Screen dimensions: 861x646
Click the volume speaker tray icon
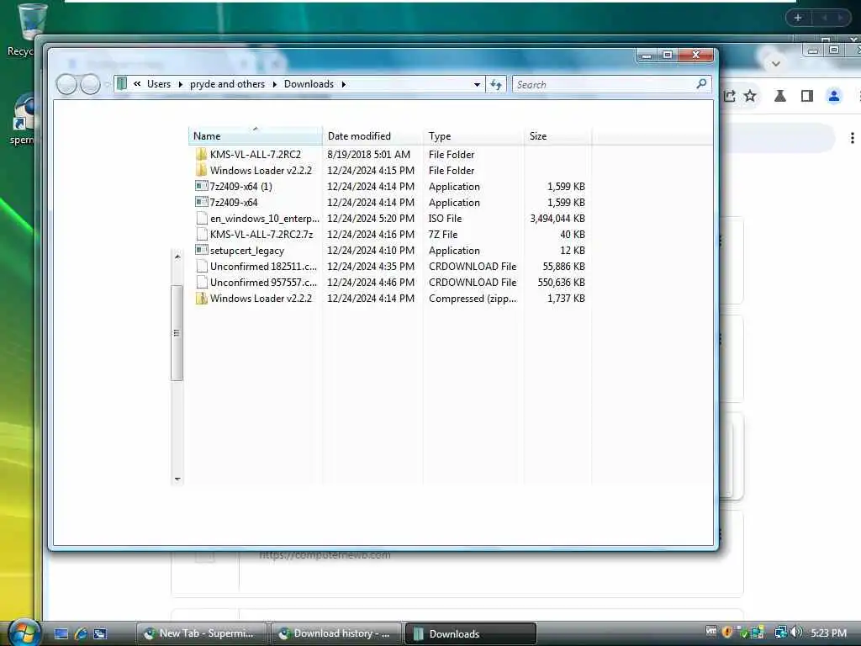(x=796, y=633)
